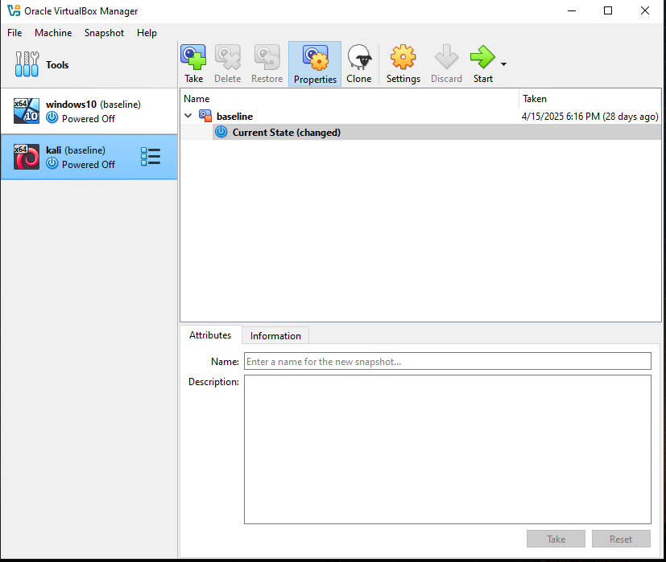The image size is (666, 562).
Task: Open machine Settings via the gear icon
Action: point(403,64)
